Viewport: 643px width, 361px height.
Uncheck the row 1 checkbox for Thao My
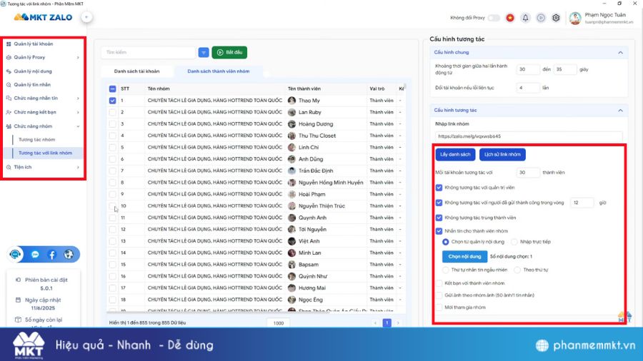coord(112,101)
